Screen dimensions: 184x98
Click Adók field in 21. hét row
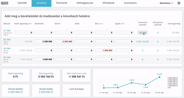tap(84, 33)
